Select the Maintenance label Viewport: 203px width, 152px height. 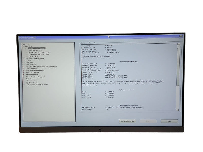coord(32,81)
